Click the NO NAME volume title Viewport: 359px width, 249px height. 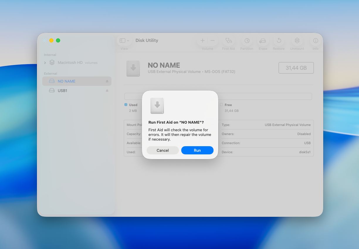[x=164, y=65]
